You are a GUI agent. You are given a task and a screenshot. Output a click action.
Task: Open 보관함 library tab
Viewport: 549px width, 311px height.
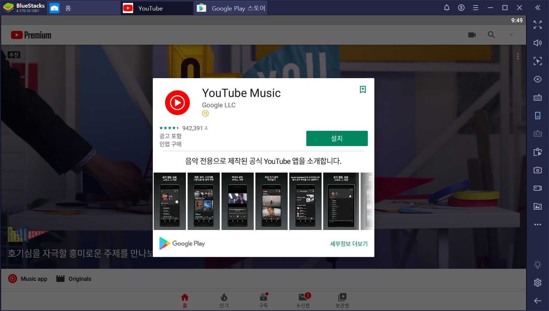pos(342,301)
